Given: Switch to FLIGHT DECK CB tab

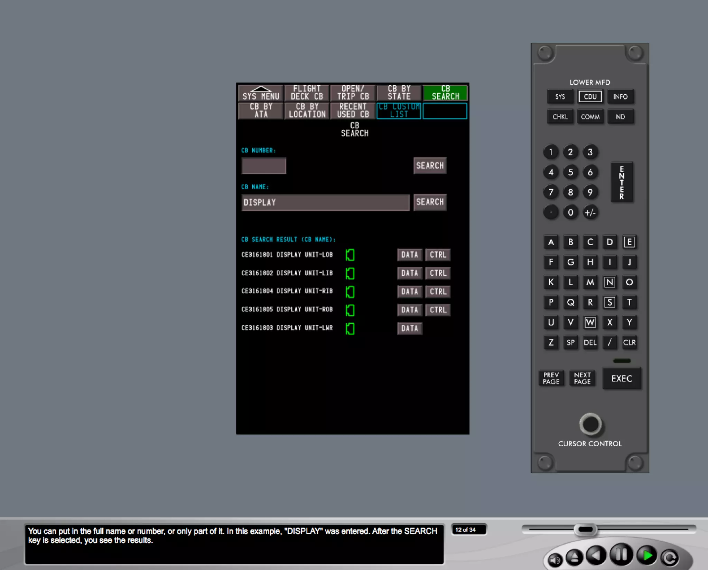Looking at the screenshot, I should tap(307, 93).
